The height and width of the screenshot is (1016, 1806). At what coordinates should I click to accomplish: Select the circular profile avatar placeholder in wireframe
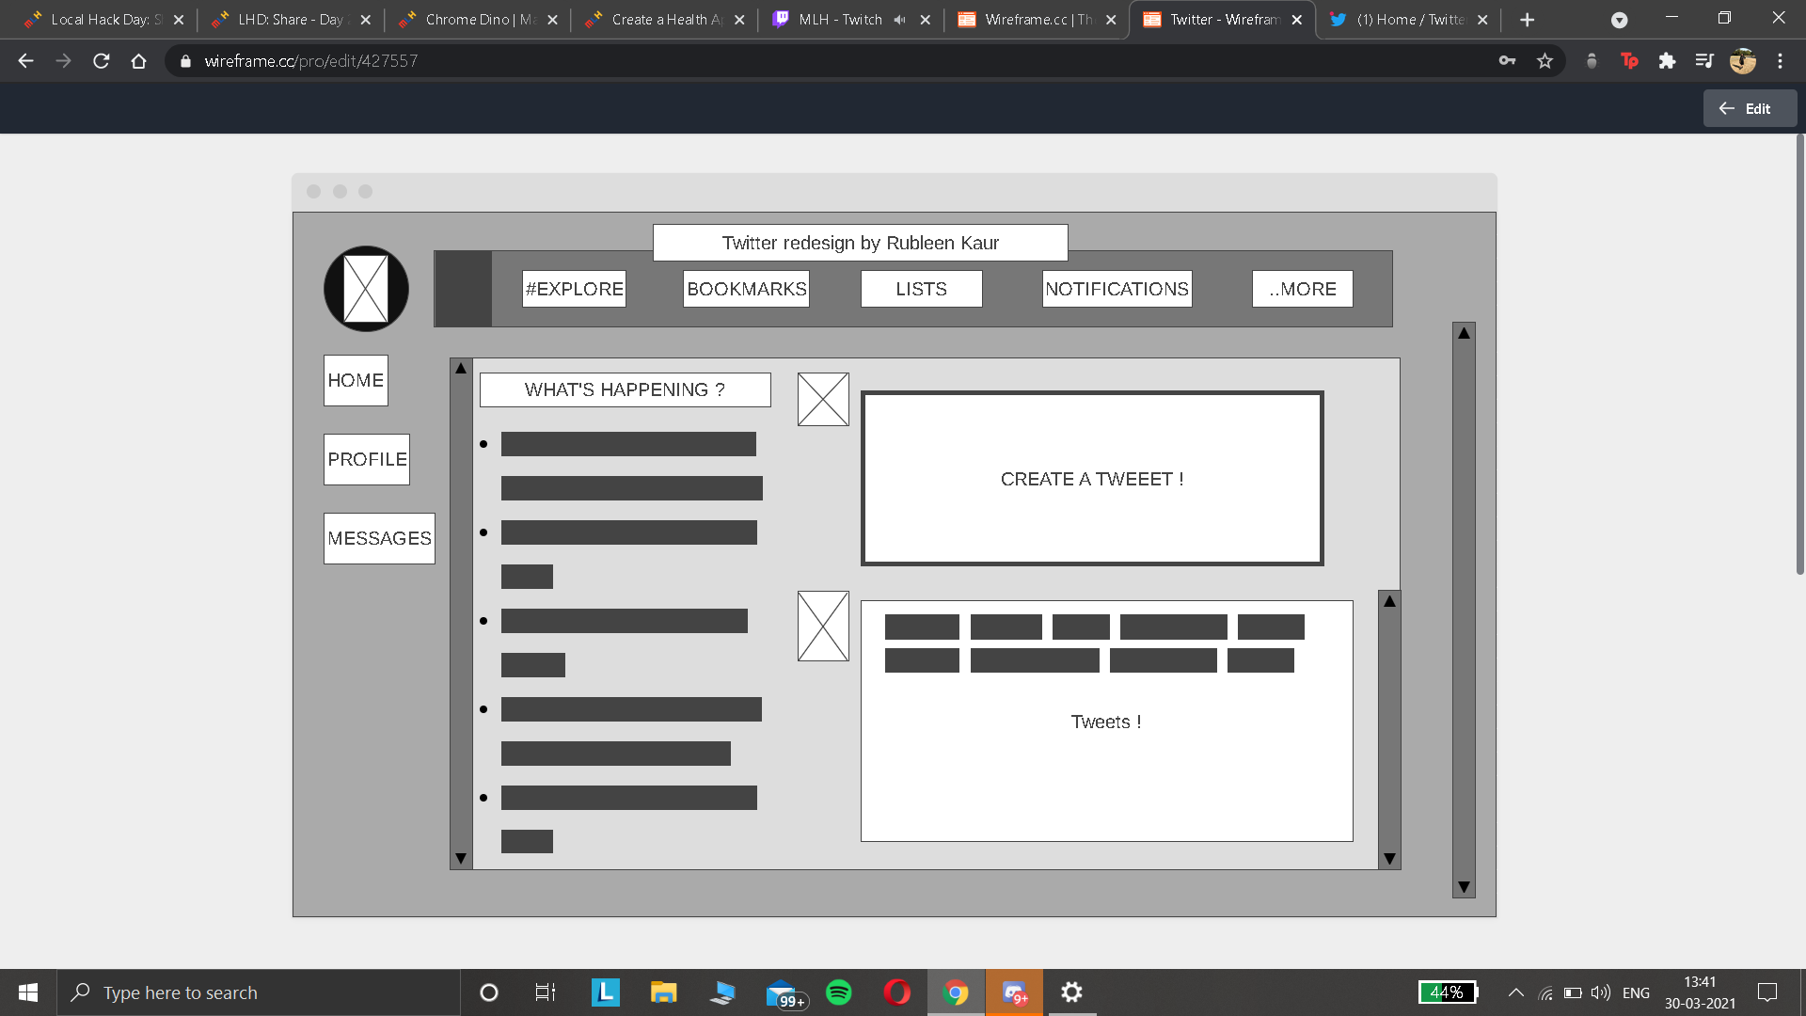[x=366, y=289]
